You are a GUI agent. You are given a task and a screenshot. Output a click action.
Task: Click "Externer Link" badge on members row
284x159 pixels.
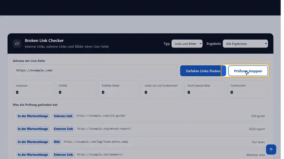63,155
